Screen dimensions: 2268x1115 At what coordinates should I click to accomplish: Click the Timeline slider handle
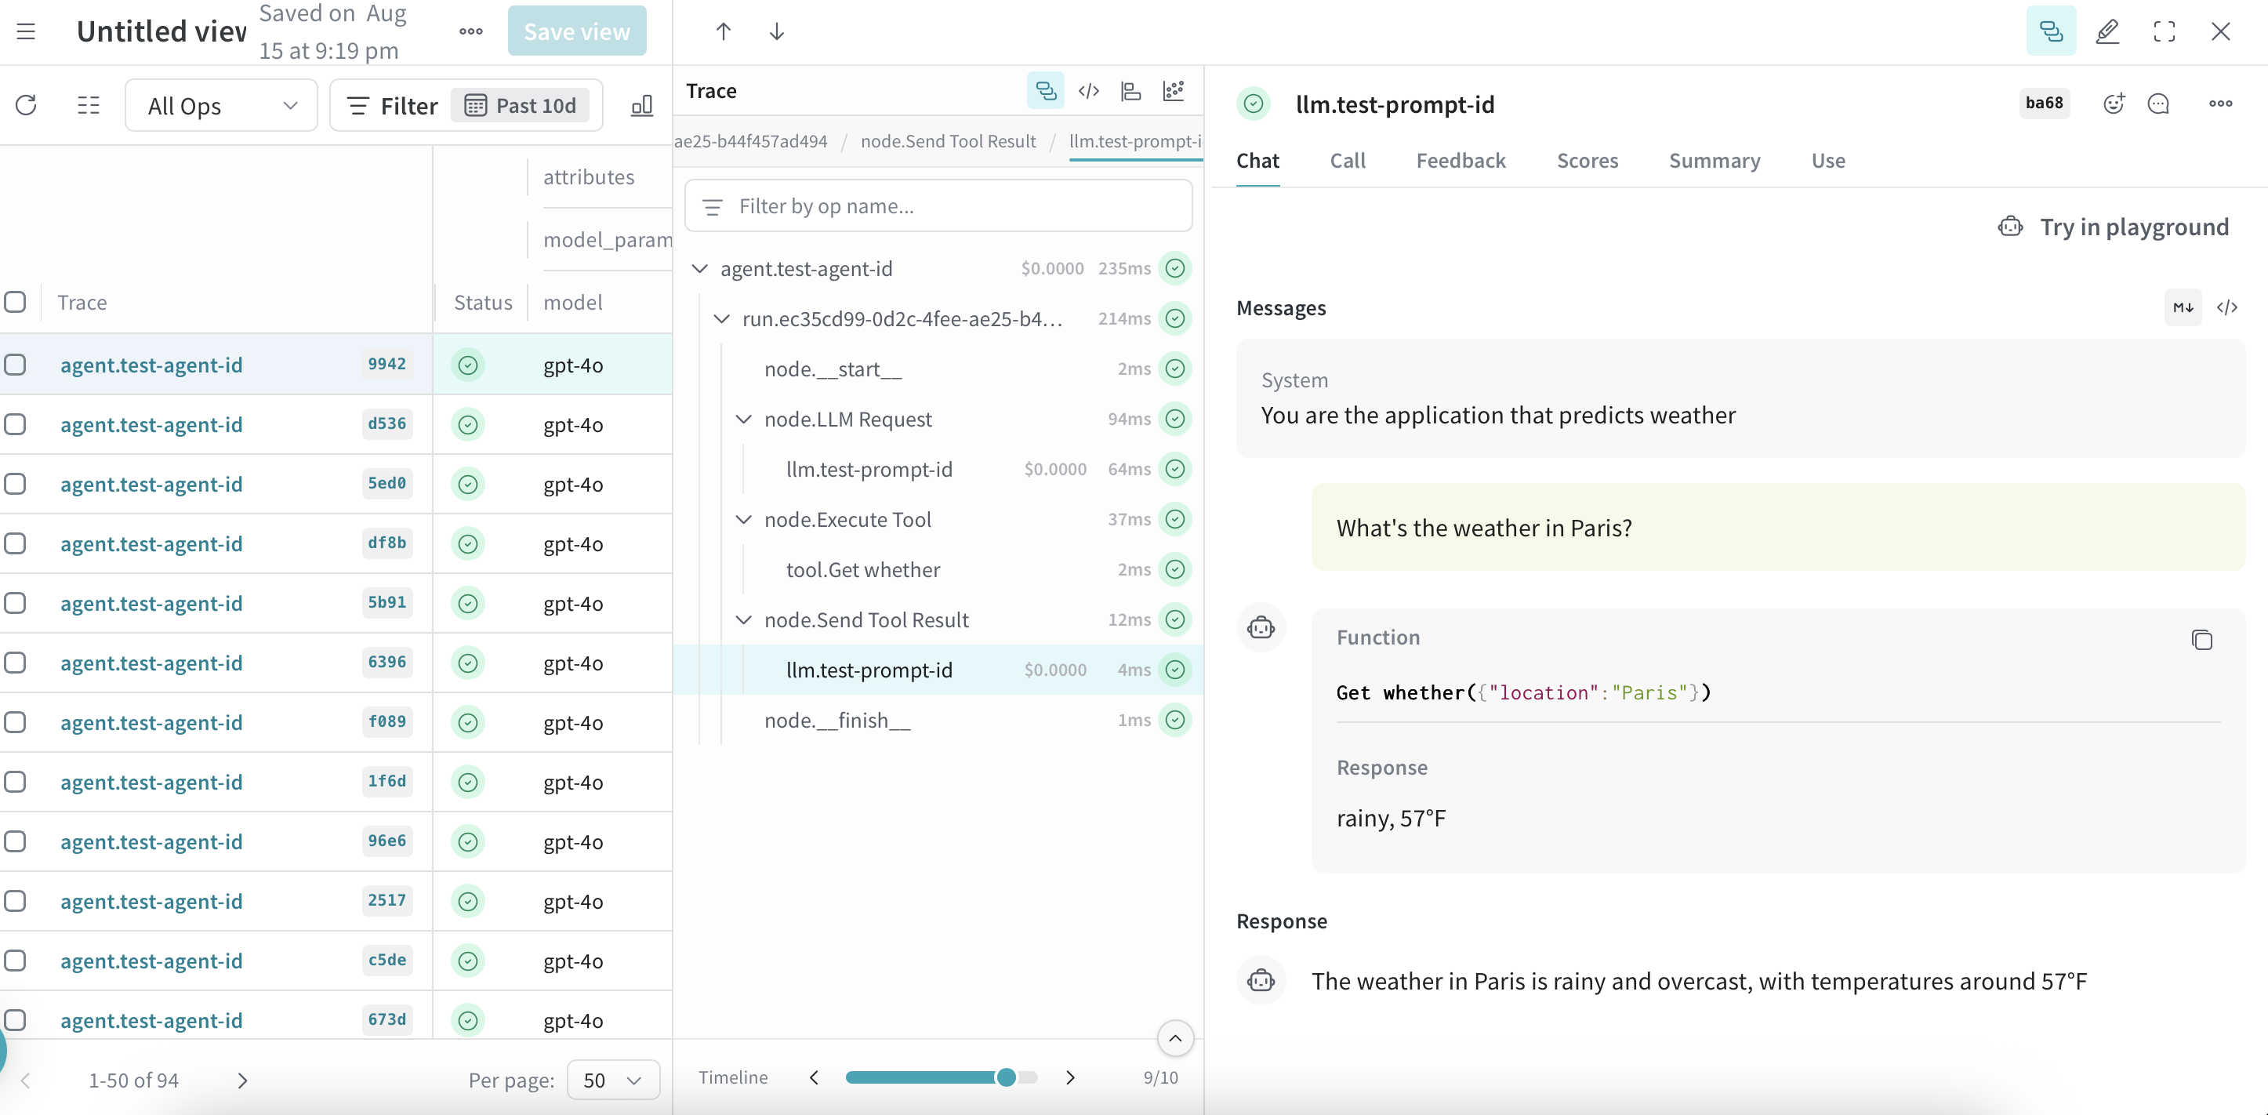click(x=1006, y=1077)
